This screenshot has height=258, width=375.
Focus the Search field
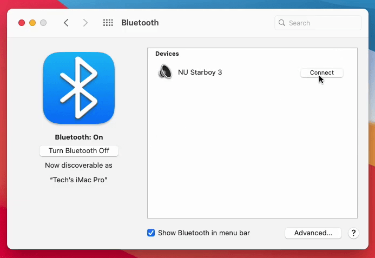pos(318,23)
